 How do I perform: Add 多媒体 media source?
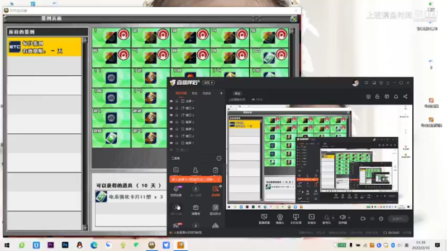point(312,219)
